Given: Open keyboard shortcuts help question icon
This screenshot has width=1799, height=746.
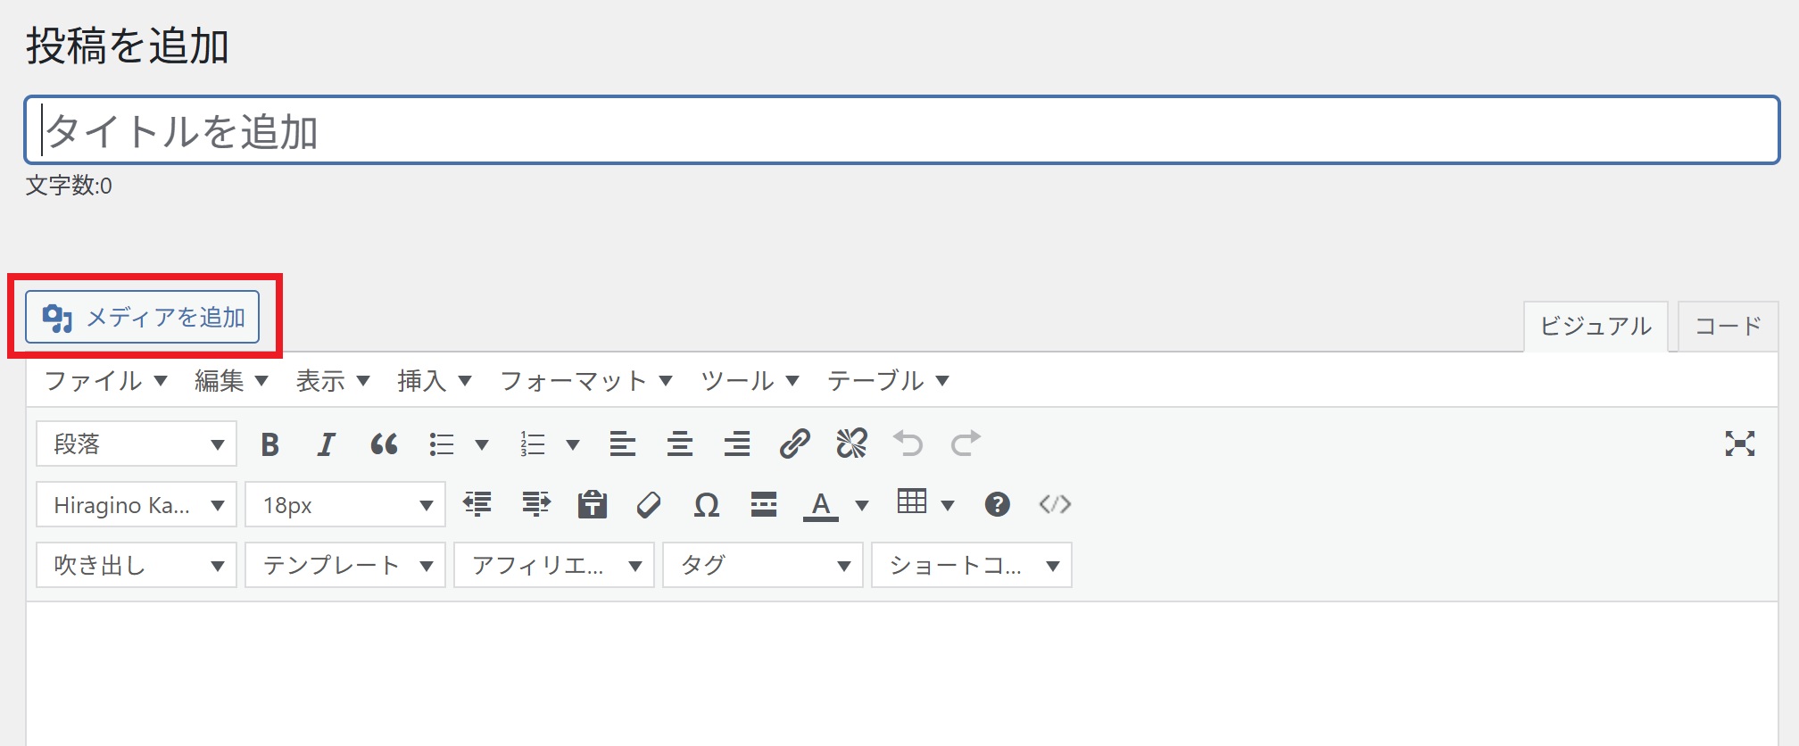Looking at the screenshot, I should (x=997, y=505).
